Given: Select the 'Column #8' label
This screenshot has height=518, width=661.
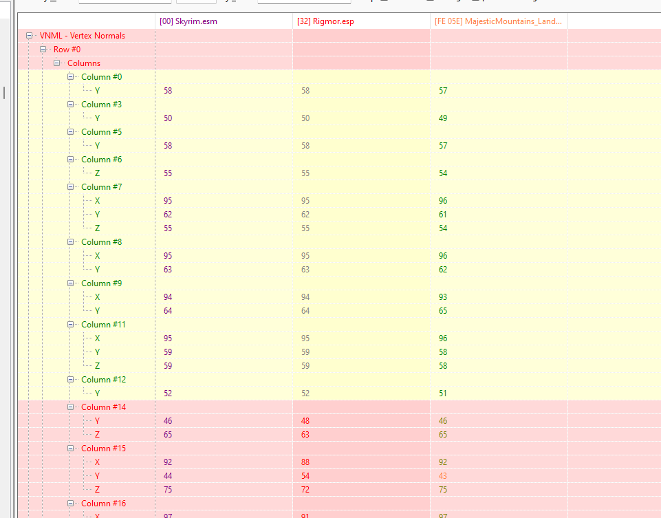Looking at the screenshot, I should pos(102,242).
